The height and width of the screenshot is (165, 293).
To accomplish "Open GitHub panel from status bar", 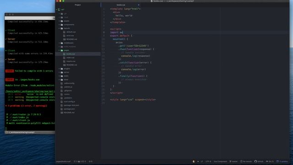I will tap(259, 161).
